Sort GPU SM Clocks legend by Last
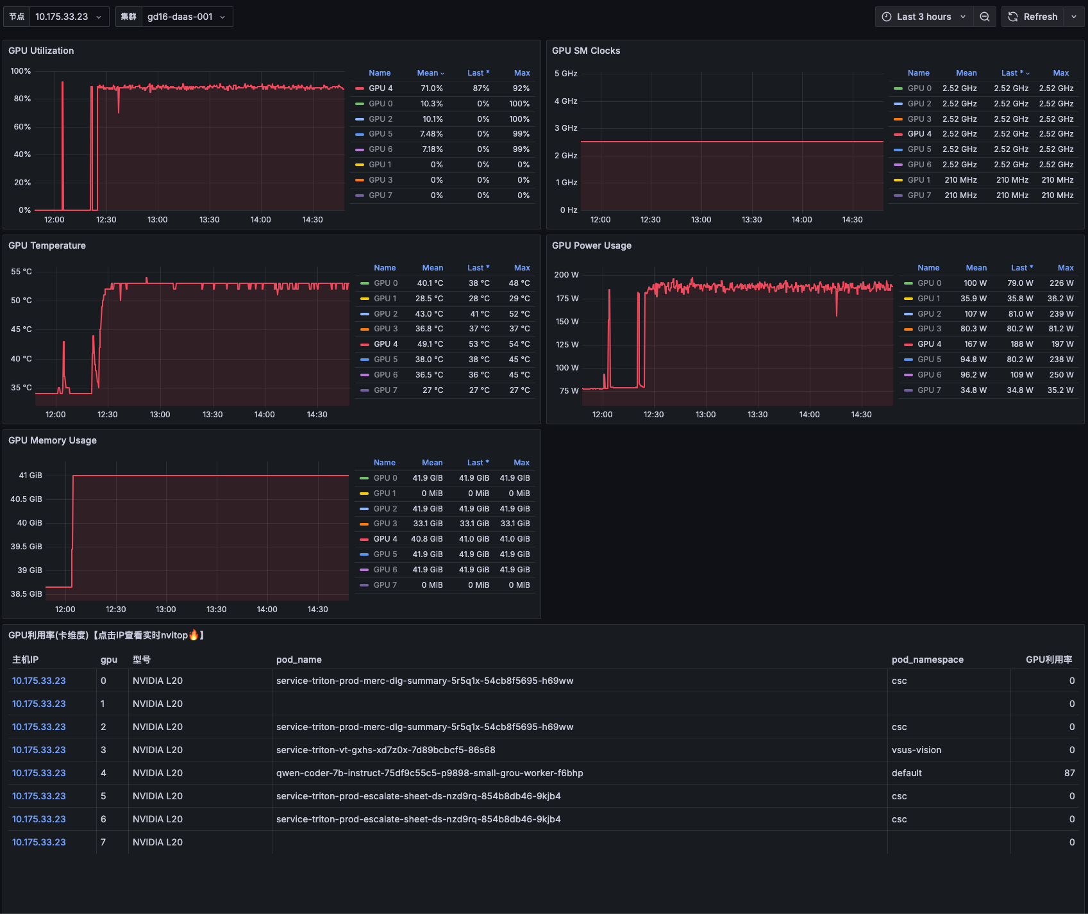The image size is (1088, 914). (x=1016, y=73)
